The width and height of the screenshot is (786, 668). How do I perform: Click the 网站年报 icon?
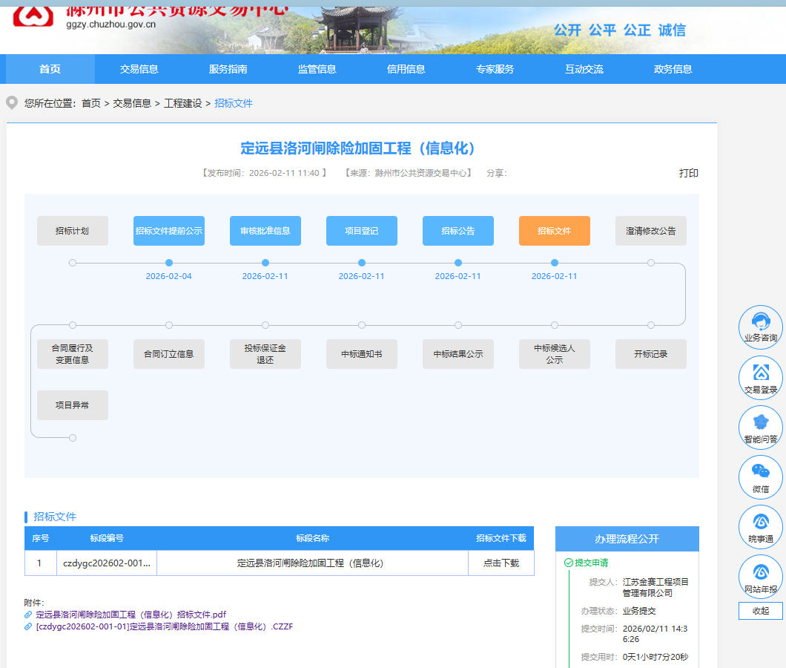pos(761,576)
